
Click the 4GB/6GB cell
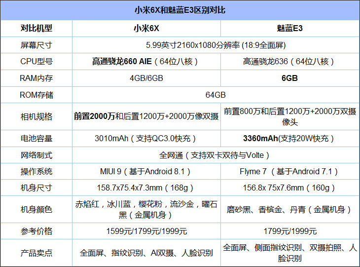[146, 78]
